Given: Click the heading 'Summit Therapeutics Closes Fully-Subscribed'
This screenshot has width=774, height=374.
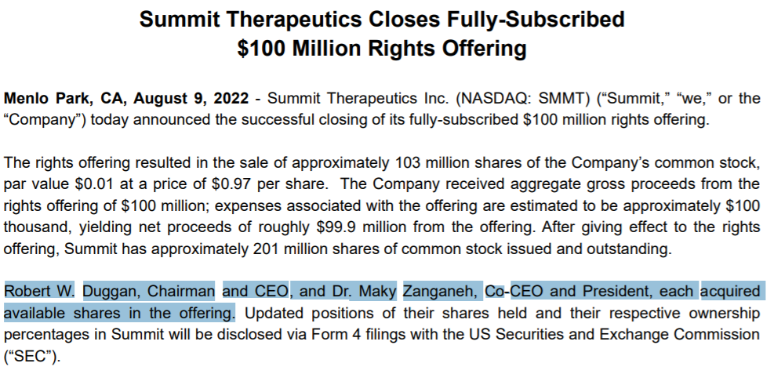Looking at the screenshot, I should (382, 20).
